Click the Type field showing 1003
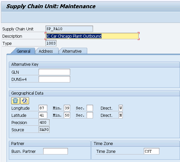180x162 pixels. click(x=51, y=43)
